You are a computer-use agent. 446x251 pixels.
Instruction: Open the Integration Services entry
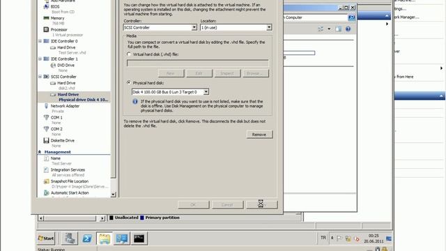[x=68, y=170]
